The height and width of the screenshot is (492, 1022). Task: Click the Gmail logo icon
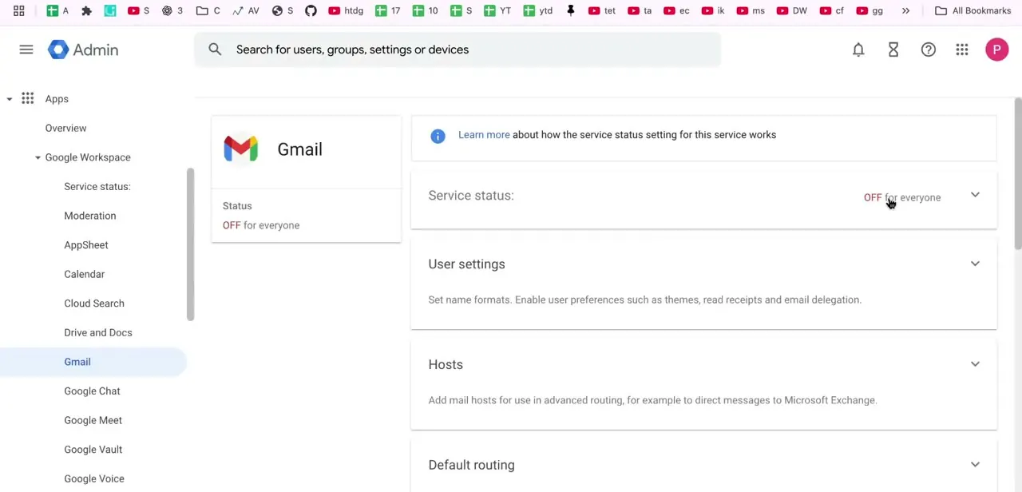[x=241, y=149]
